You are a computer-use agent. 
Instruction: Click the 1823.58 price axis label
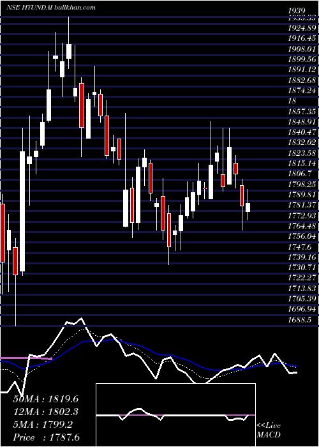click(302, 153)
